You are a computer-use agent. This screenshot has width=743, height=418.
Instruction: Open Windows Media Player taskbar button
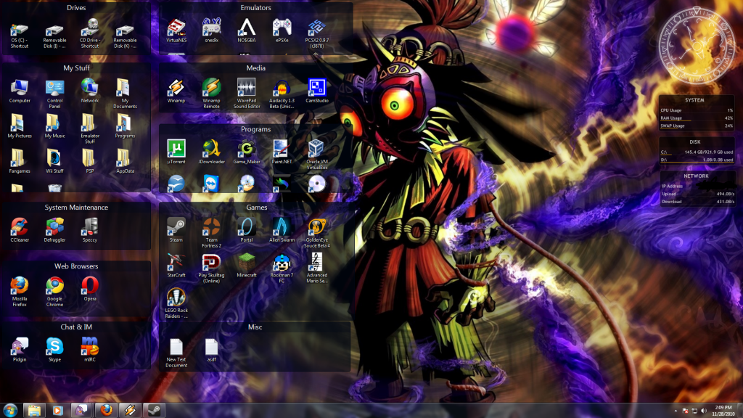(x=58, y=411)
